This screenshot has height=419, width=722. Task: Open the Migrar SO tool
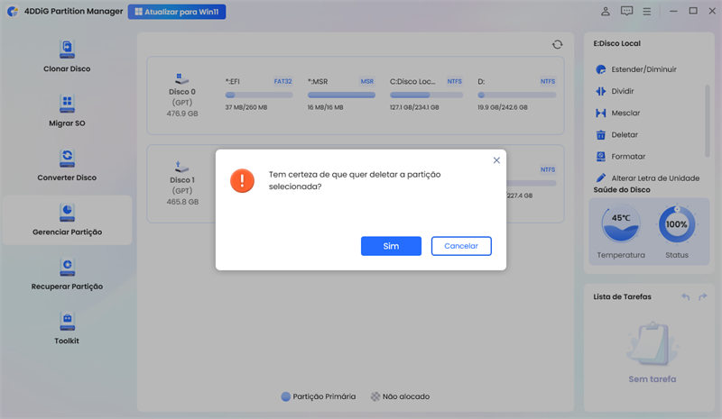coord(67,104)
